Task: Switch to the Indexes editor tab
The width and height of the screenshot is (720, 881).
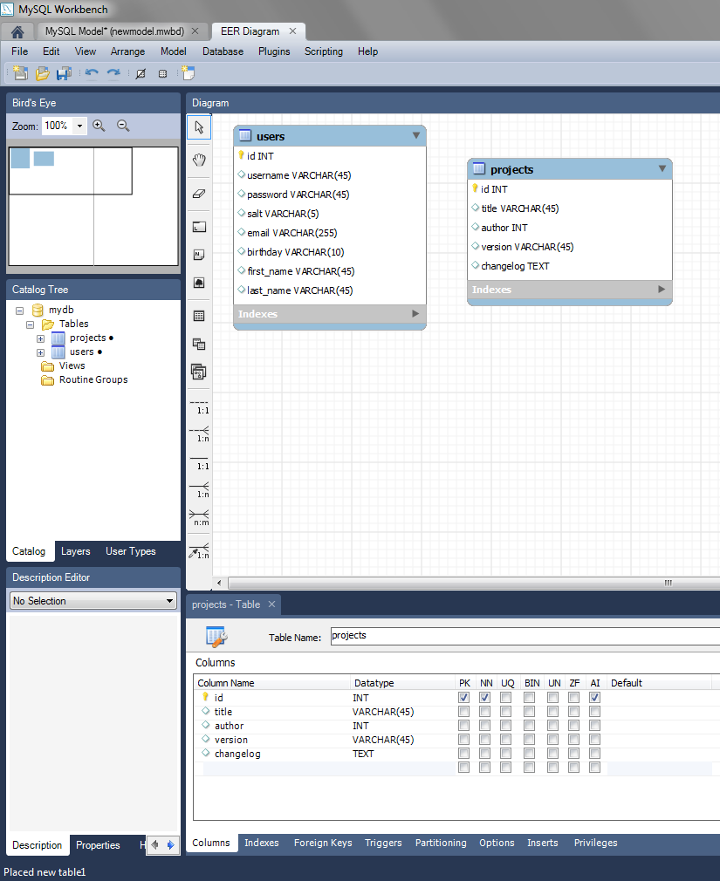Action: [261, 843]
